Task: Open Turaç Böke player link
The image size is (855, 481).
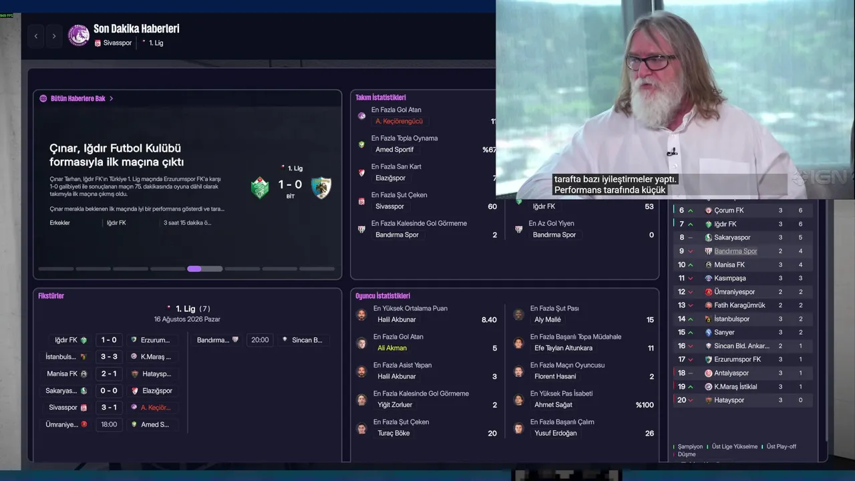Action: pos(393,434)
